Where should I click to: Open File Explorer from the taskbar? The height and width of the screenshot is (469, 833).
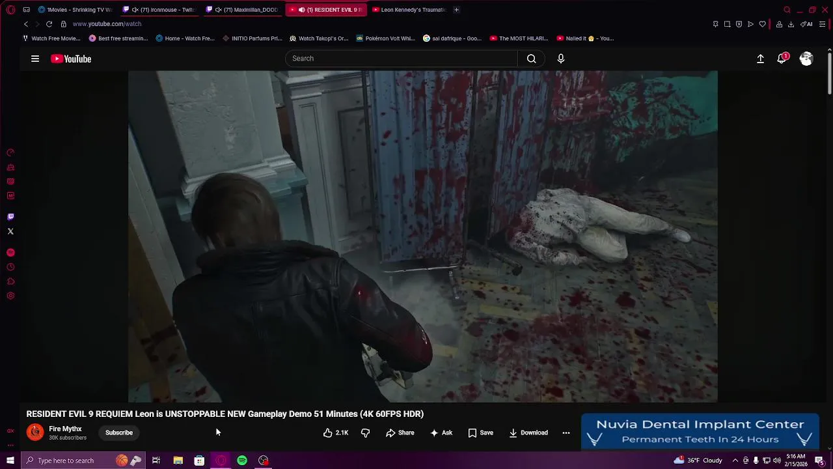click(178, 461)
